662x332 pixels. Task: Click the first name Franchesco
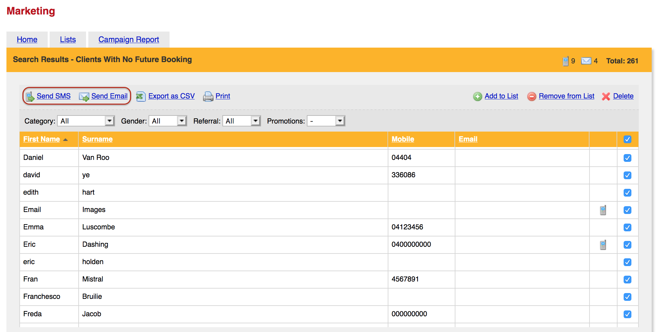point(42,297)
